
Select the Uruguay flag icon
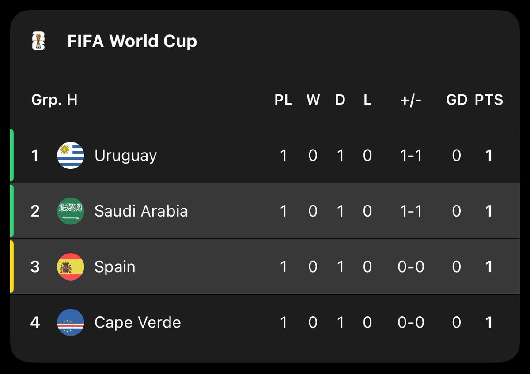click(x=71, y=155)
